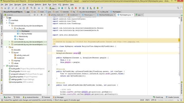
Task: Click the Copy toolbar icon
Action: 24,8
